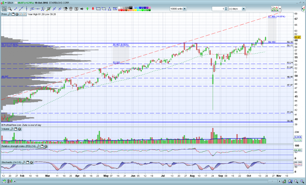Open Price panel wrench settings
Image resolution: width=306 pixels, height=185 pixels.
[9, 14]
